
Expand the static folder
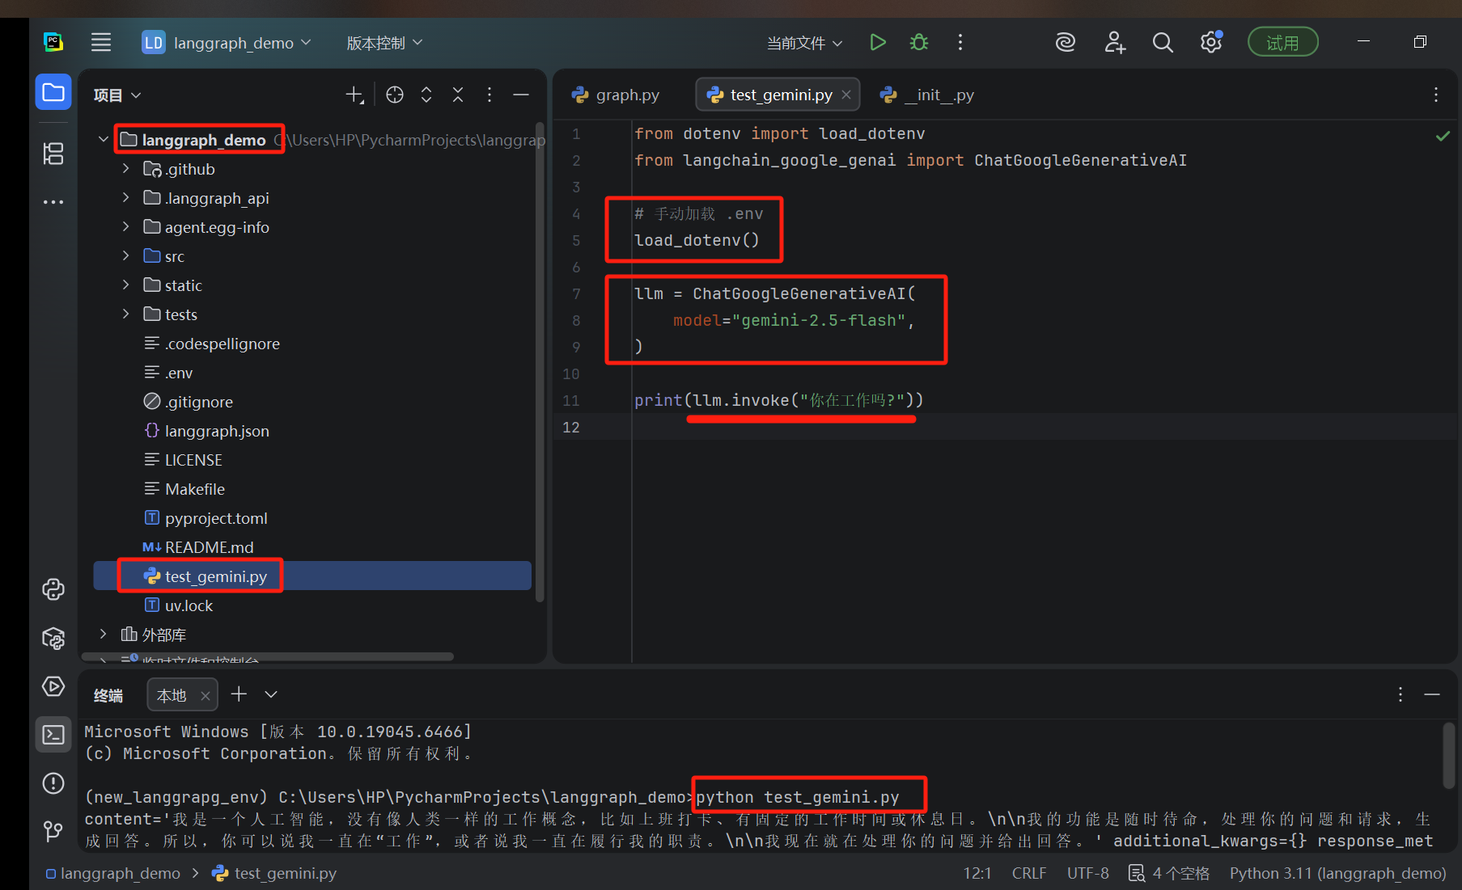point(125,285)
